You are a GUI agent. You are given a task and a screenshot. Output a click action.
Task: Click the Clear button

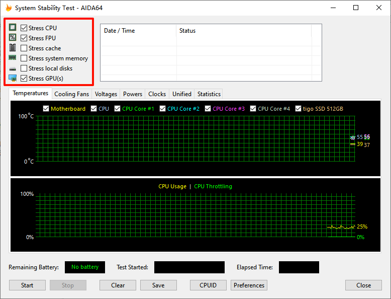pyautogui.click(x=118, y=285)
